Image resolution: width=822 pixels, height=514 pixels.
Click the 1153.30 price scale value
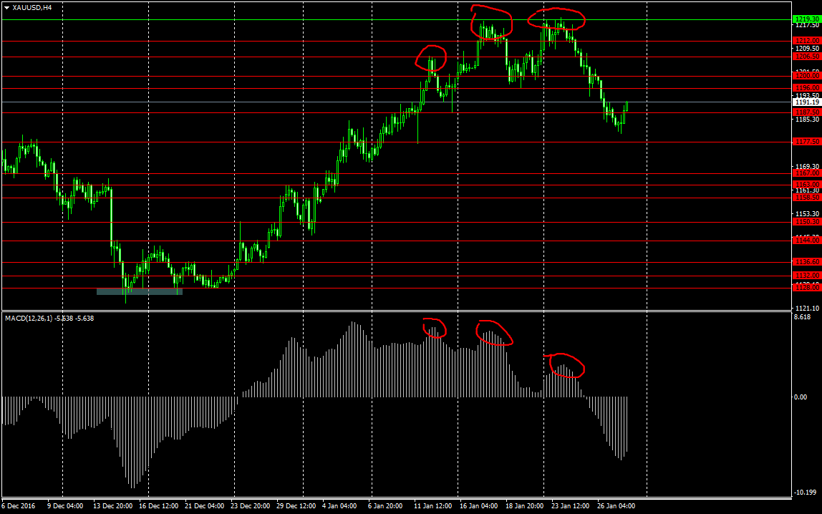807,214
